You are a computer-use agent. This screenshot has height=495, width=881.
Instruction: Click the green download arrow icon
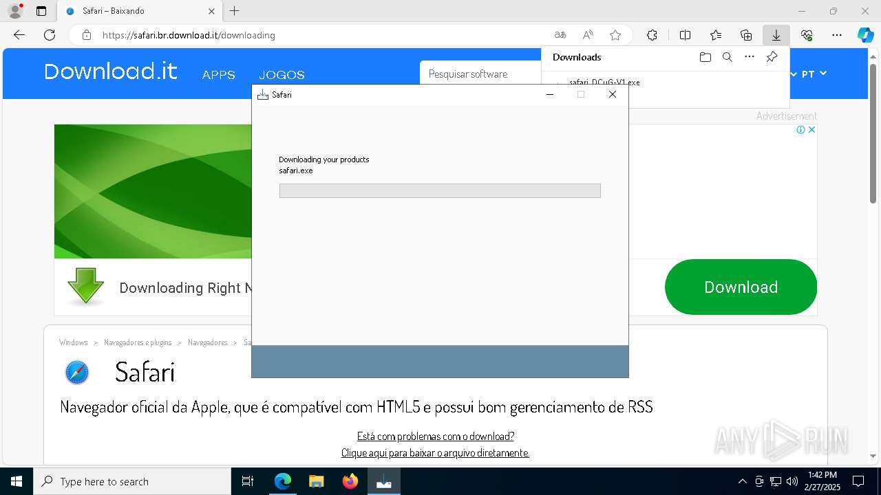click(86, 287)
